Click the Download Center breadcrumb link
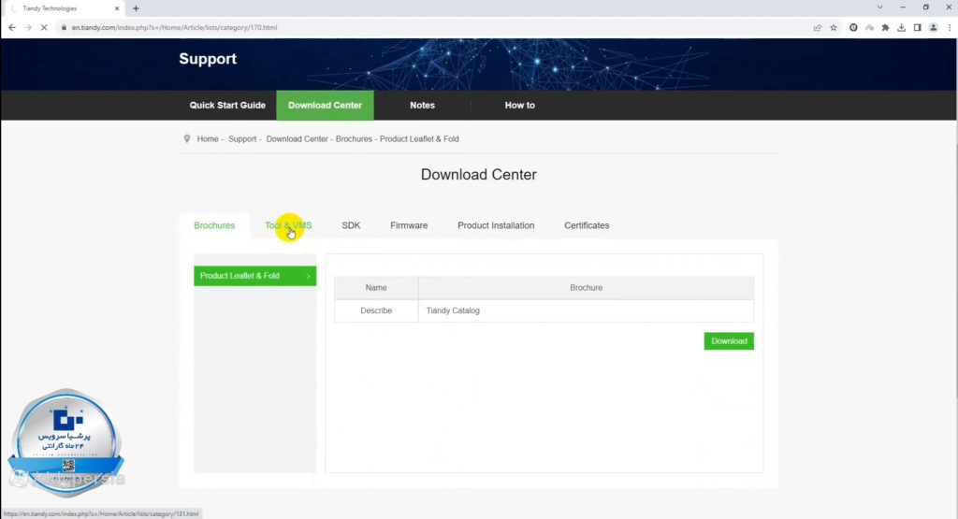This screenshot has height=519, width=958. (297, 139)
